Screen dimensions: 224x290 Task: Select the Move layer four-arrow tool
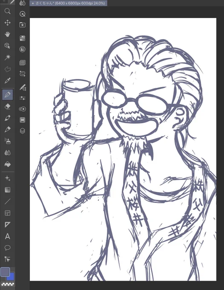pos(7,23)
